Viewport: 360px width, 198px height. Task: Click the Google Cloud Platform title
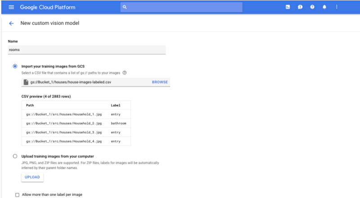pos(47,7)
